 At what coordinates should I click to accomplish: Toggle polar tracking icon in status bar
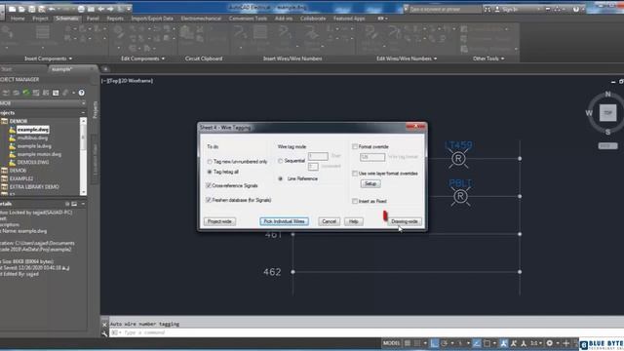(x=445, y=343)
